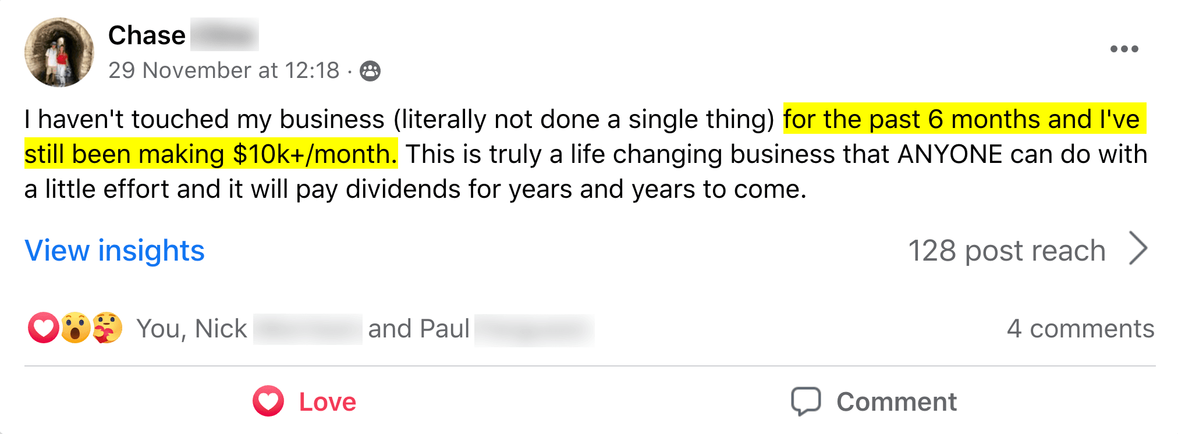Open the View insights link
Screen dimensions: 1178x434
(115, 251)
